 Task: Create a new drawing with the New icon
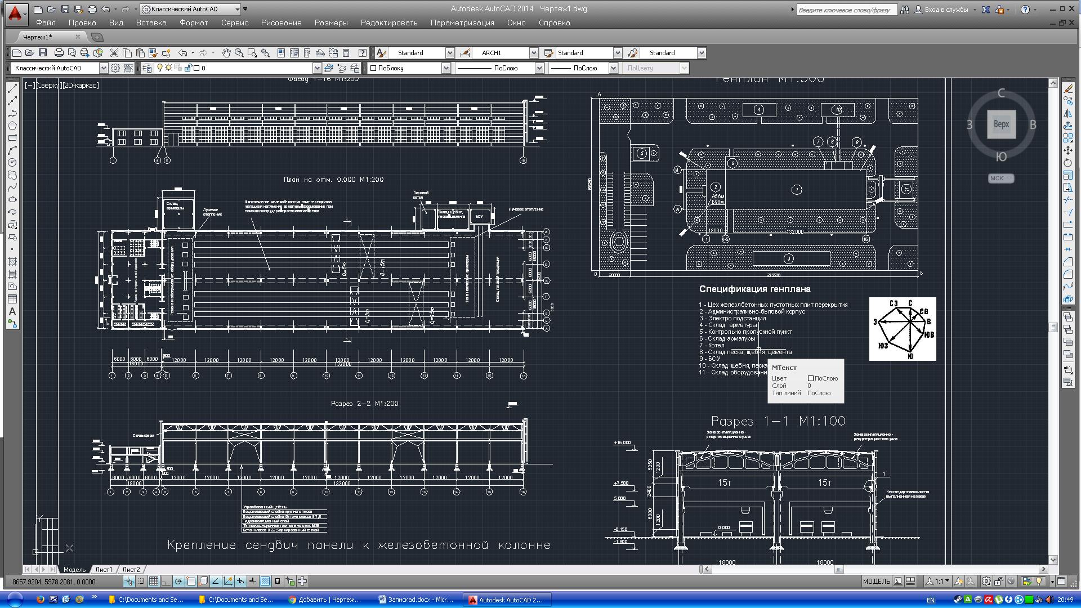click(x=17, y=53)
